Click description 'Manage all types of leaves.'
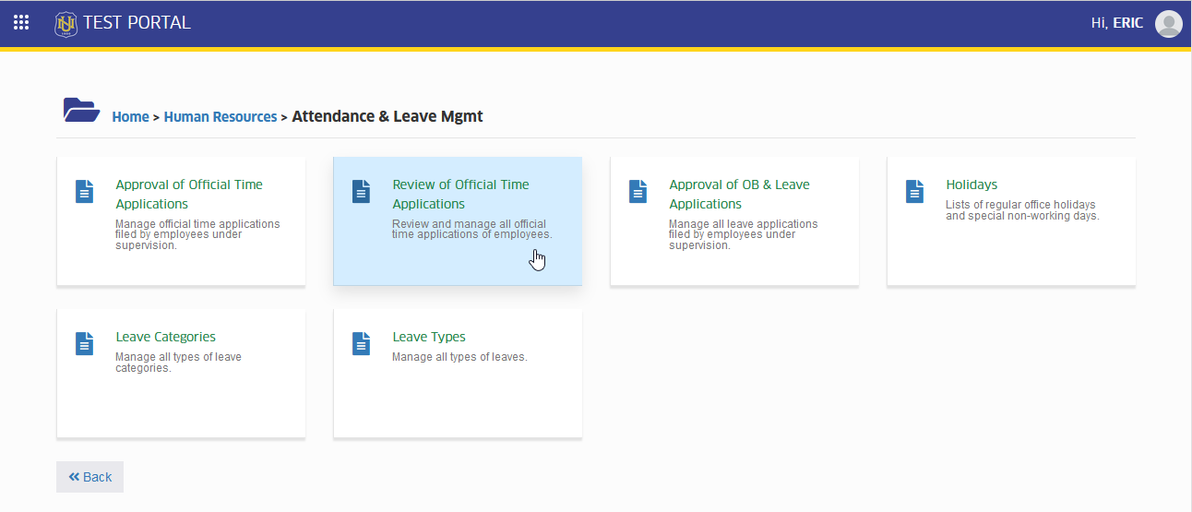The width and height of the screenshot is (1192, 512). click(x=459, y=357)
